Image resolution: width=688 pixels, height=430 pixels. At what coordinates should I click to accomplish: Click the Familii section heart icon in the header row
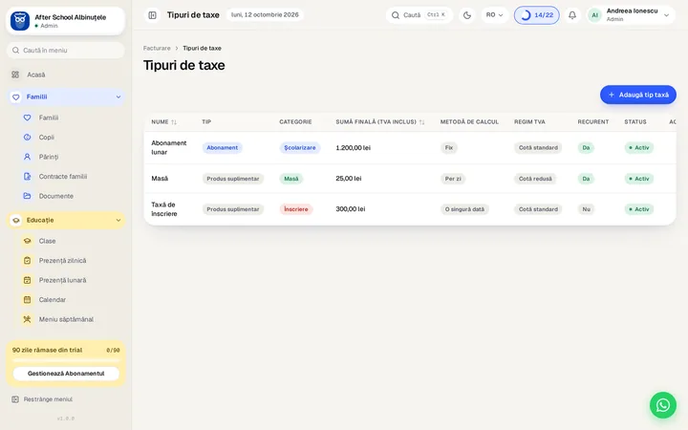(x=16, y=97)
